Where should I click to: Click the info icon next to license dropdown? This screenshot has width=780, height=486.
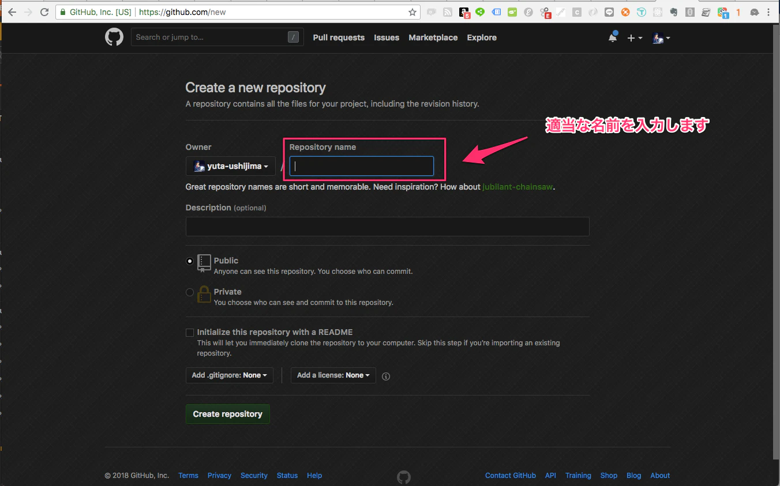pos(385,376)
